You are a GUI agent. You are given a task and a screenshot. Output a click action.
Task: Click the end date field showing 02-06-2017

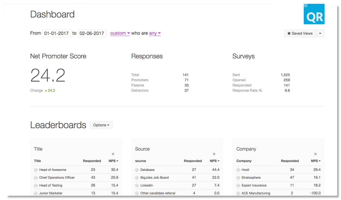(92, 33)
